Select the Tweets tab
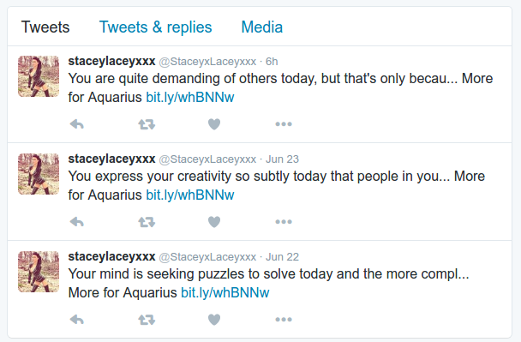Screen dimensions: 521x342 coord(45,27)
